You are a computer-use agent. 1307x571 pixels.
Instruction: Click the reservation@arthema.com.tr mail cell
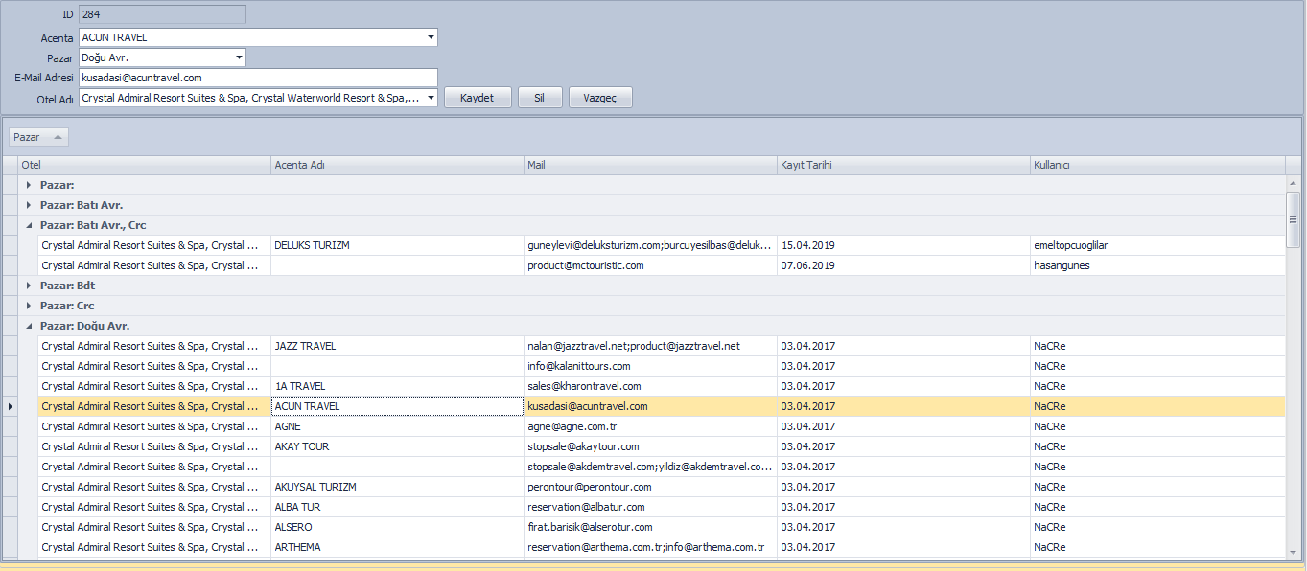tap(651, 547)
